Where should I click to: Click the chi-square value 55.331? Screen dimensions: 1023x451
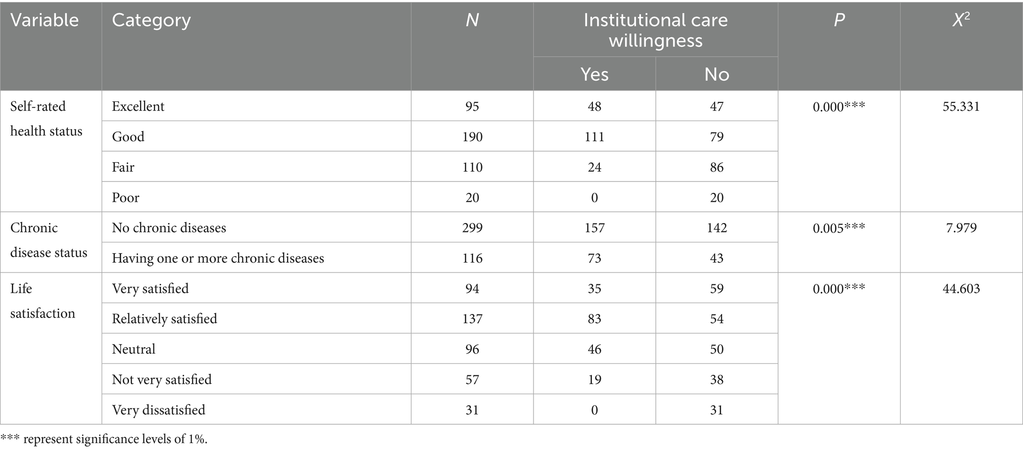pos(961,106)
